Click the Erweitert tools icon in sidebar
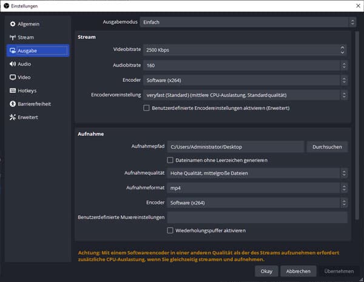Screen dimensions: 364x282 click(x=12, y=118)
